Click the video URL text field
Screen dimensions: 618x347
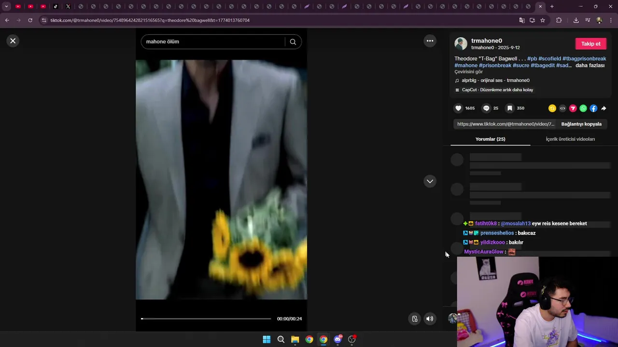click(x=506, y=124)
